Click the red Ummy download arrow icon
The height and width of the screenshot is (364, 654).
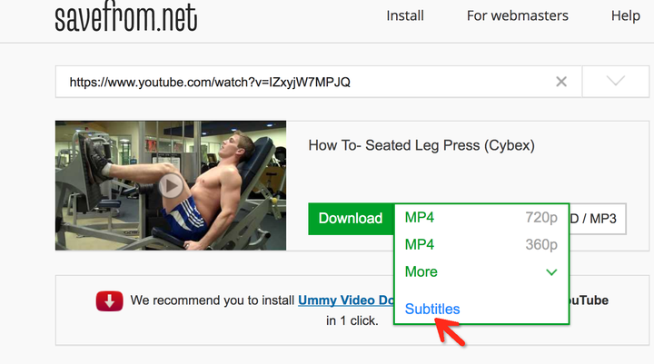click(x=109, y=301)
